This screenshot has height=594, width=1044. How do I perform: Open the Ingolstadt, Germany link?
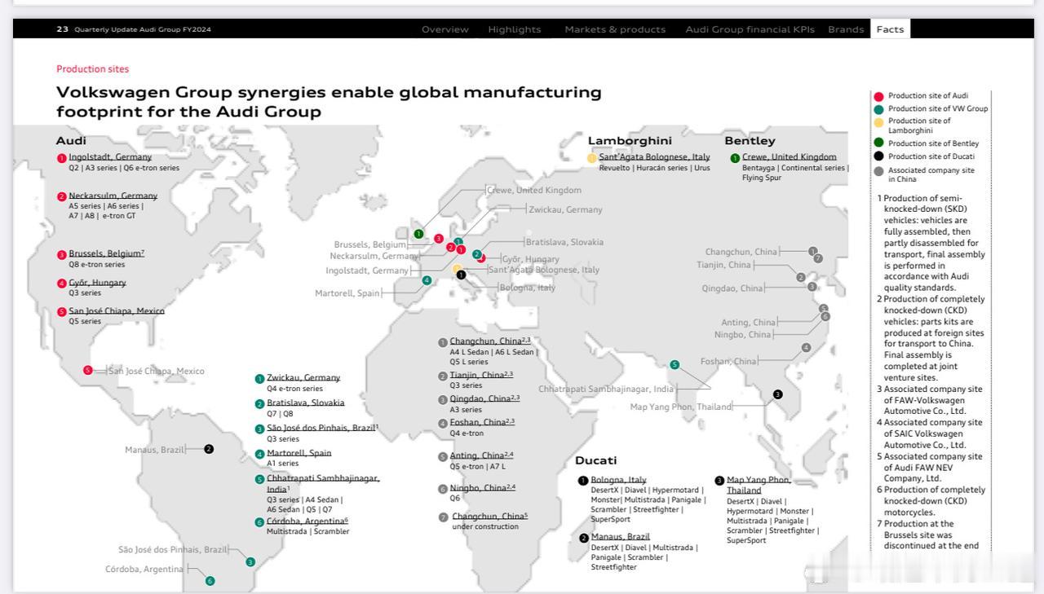coord(110,157)
